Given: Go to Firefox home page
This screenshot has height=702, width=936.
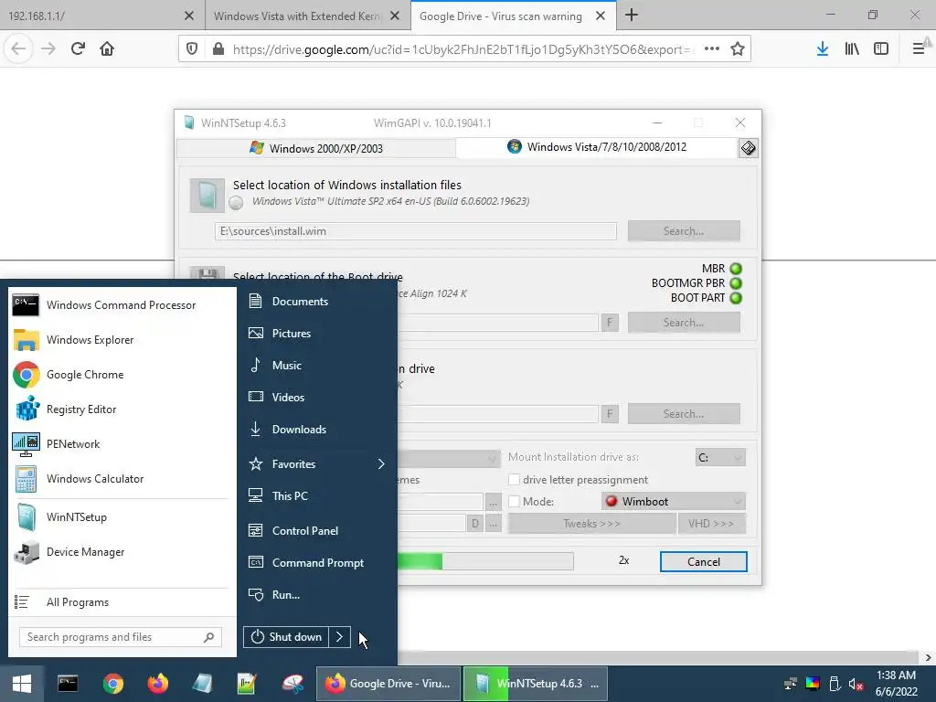Looking at the screenshot, I should coord(107,48).
